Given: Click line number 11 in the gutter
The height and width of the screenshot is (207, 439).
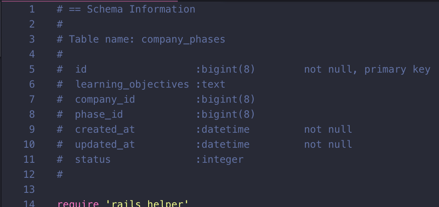Looking at the screenshot, I should [29, 159].
